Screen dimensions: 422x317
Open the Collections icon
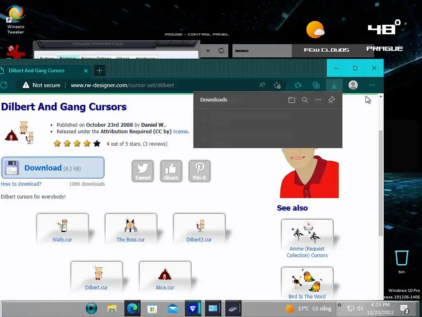pos(316,85)
